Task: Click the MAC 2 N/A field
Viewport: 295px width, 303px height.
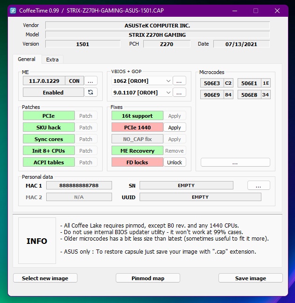Action: click(x=79, y=197)
